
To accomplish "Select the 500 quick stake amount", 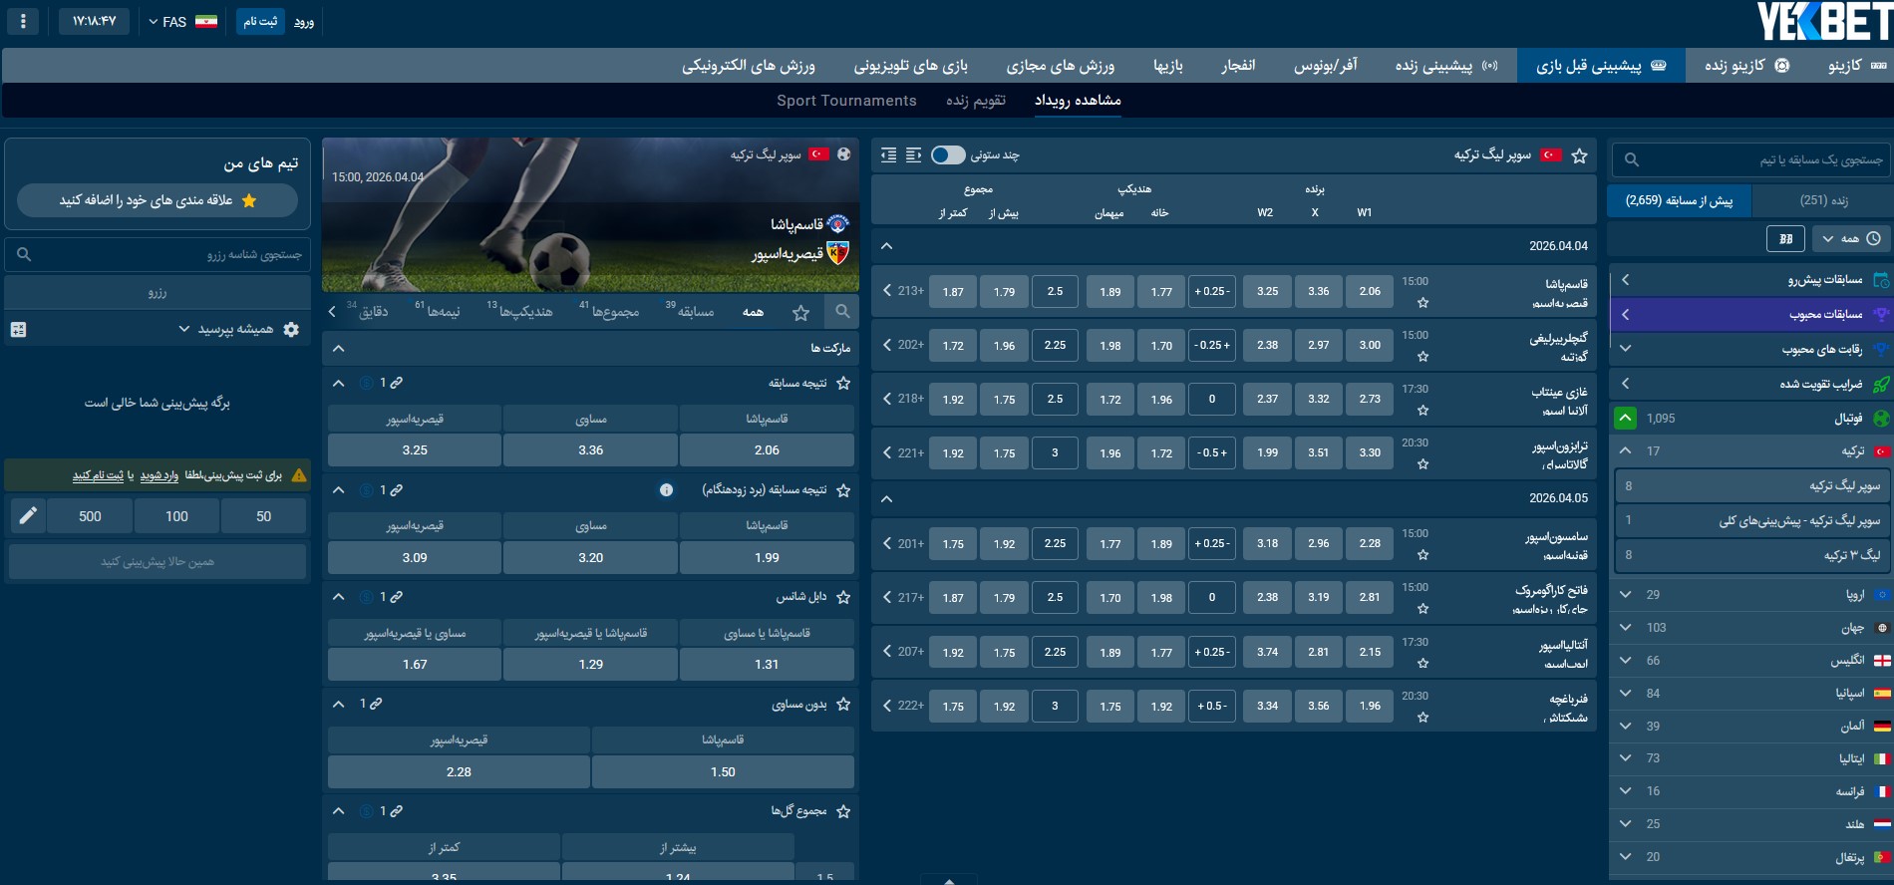I will pos(90,516).
